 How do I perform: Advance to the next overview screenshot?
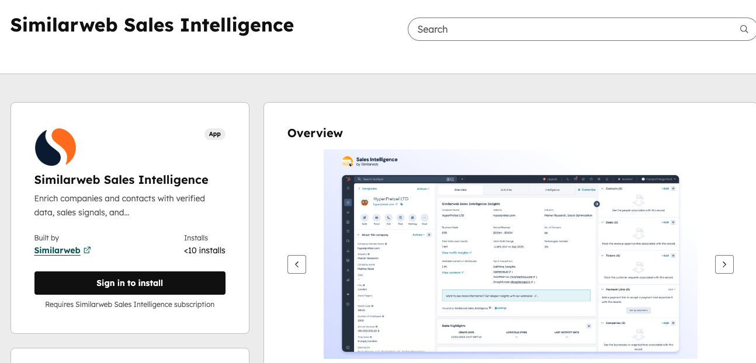pos(724,264)
